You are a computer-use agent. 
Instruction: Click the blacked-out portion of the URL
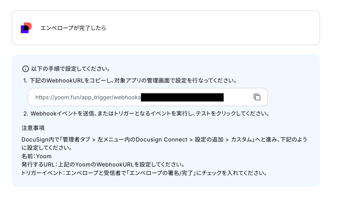point(182,97)
